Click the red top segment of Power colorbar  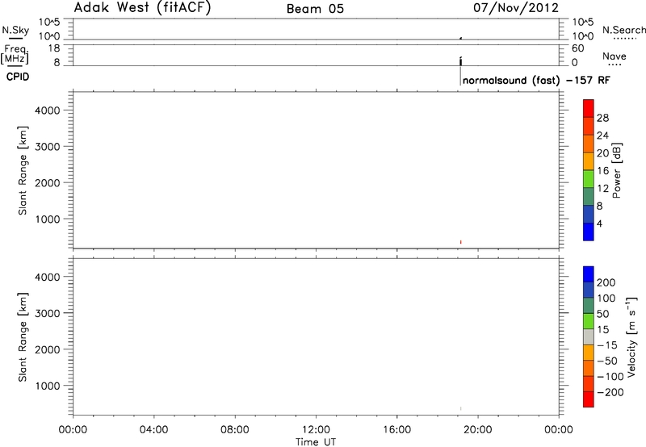[589, 109]
